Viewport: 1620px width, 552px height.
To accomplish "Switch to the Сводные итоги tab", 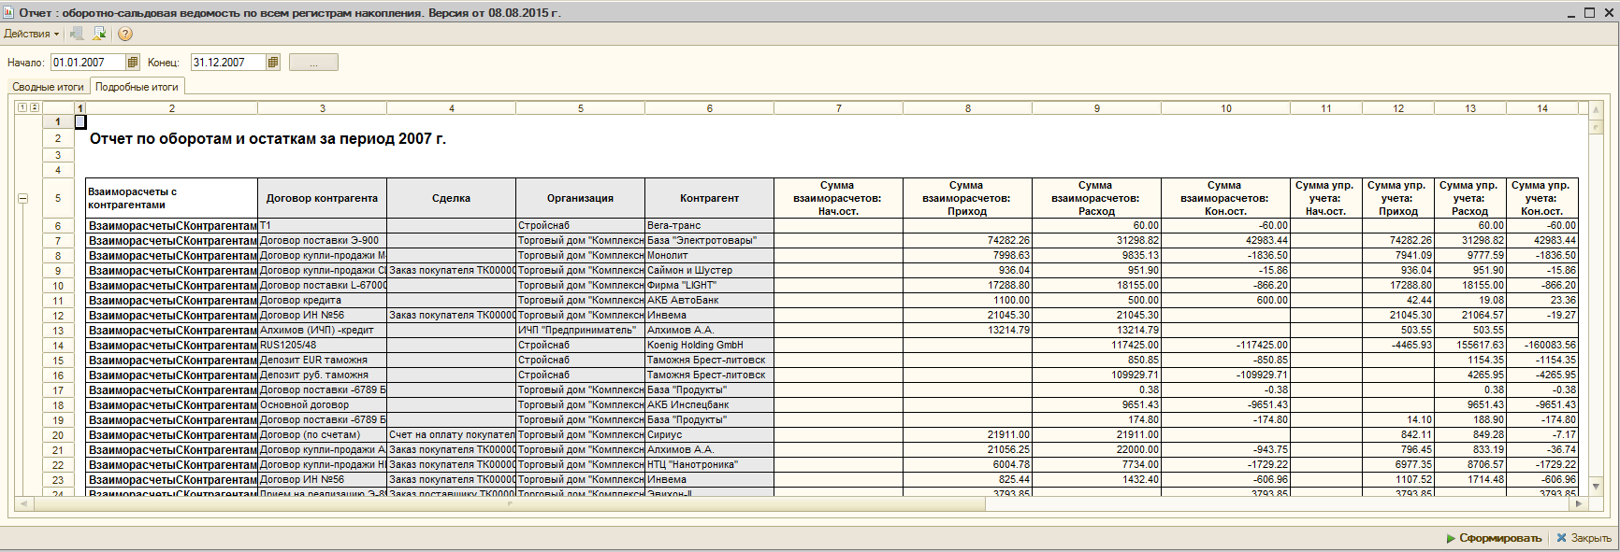I will 48,87.
